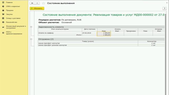Go back with the left arrow button

coord(32,3)
